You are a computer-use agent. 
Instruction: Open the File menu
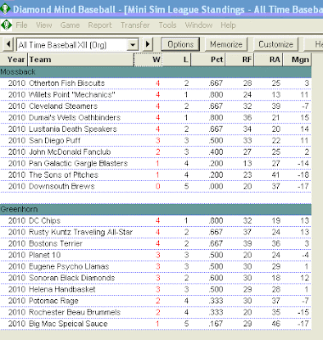(21, 25)
